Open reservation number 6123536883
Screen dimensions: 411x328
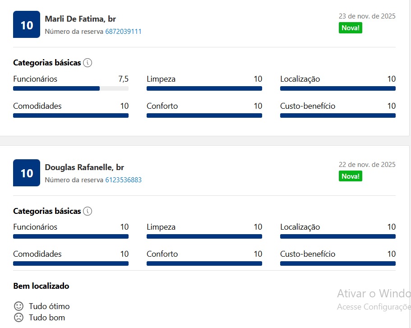click(123, 180)
